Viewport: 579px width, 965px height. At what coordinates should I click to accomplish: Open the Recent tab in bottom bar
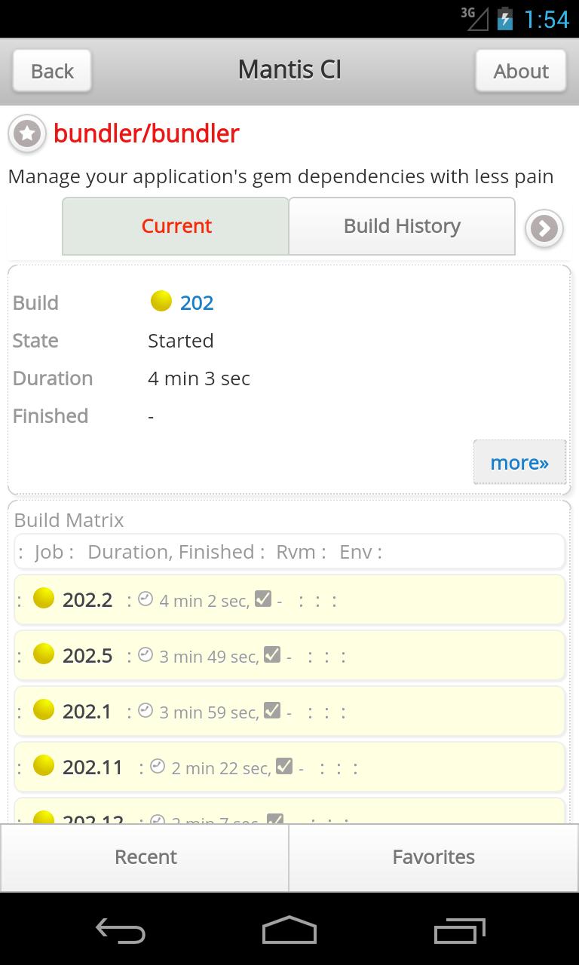146,857
